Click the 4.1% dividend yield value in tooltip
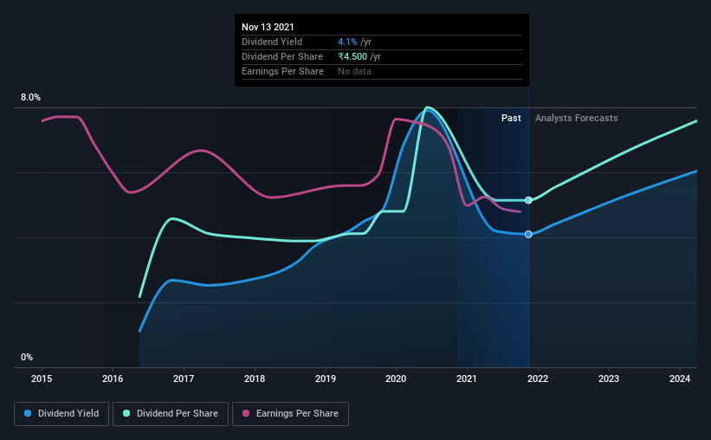 point(347,42)
